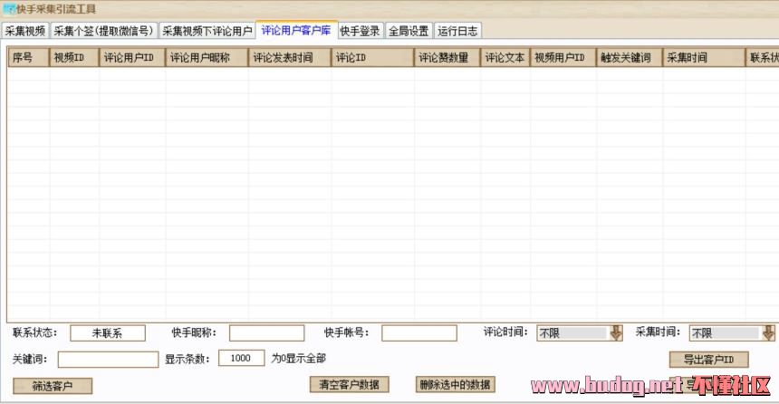
Task: Sort by 评论赞数量 column header
Action: [x=447, y=58]
